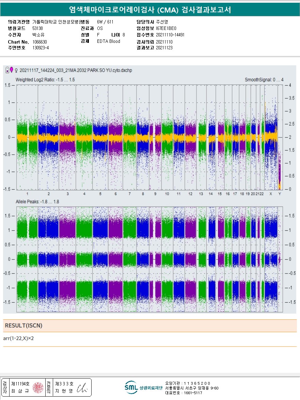Screen dimensions: 300x400
Task: Click the specialist name 지 현 영
Action: coord(64,391)
